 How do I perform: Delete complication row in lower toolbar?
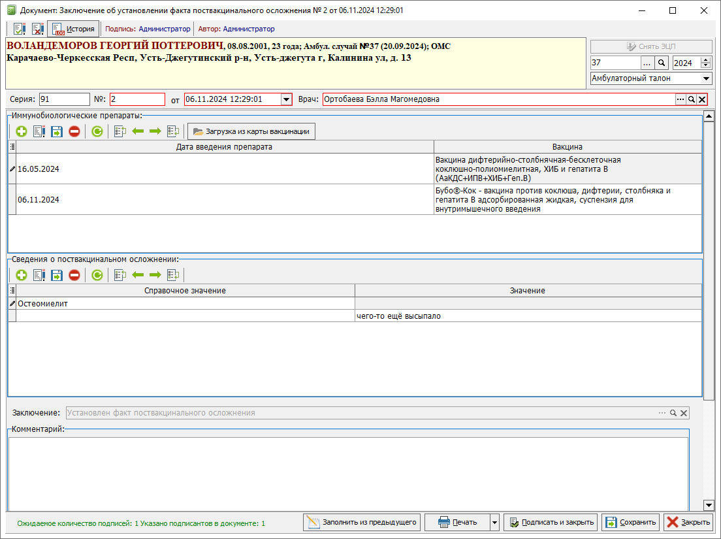pyautogui.click(x=74, y=275)
